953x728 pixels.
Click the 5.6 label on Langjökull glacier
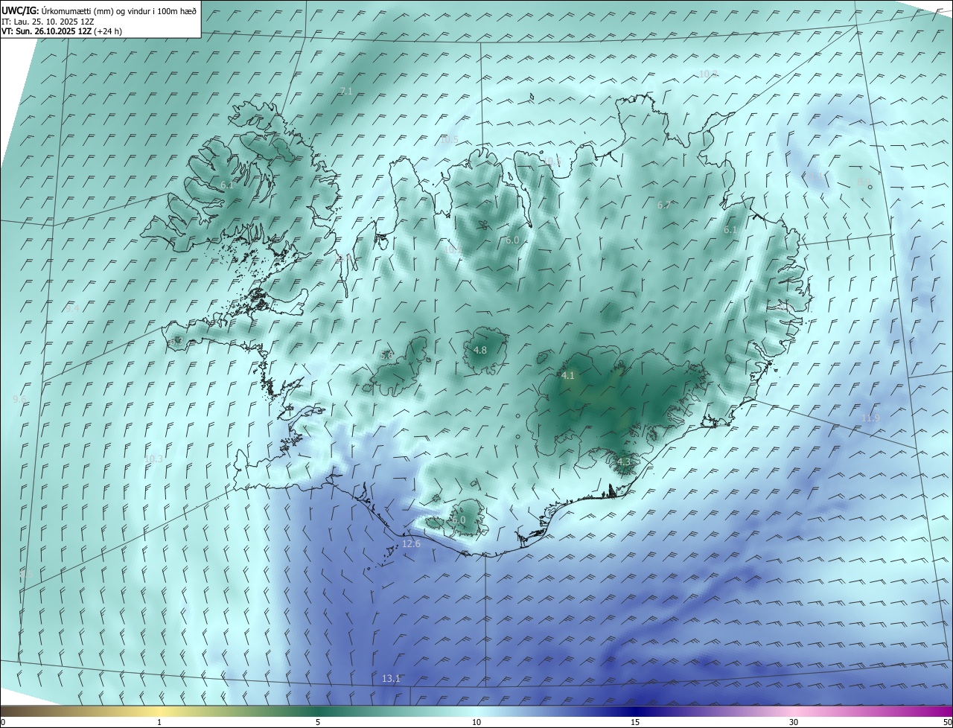coord(386,356)
